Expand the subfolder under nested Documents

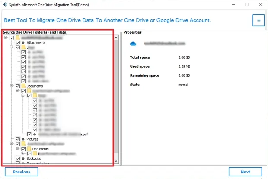(x=23, y=154)
